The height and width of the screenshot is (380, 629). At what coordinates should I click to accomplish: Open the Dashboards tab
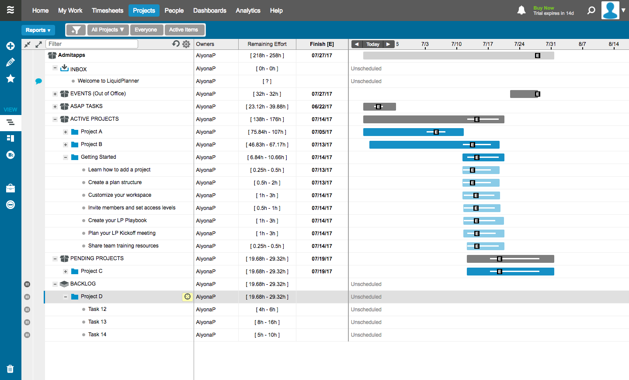(x=209, y=10)
